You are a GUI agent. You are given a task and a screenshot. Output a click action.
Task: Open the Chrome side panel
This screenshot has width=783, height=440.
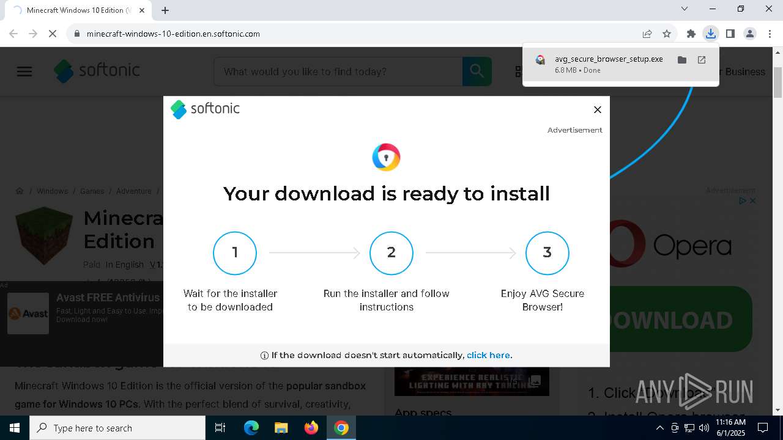(x=730, y=34)
